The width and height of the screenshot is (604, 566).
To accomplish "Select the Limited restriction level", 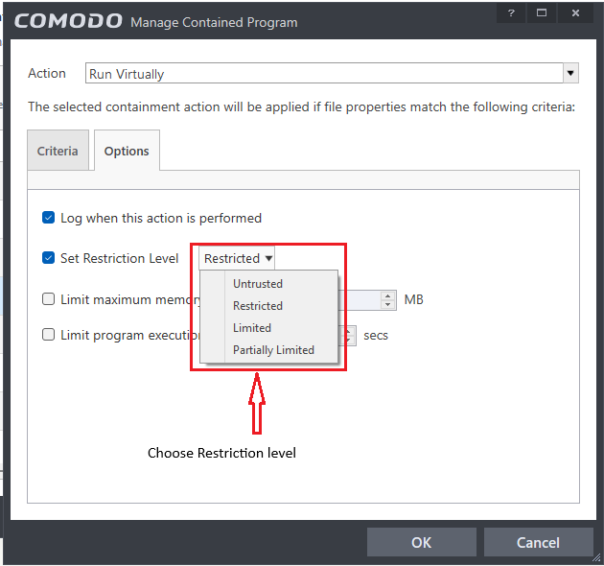I will click(x=252, y=328).
